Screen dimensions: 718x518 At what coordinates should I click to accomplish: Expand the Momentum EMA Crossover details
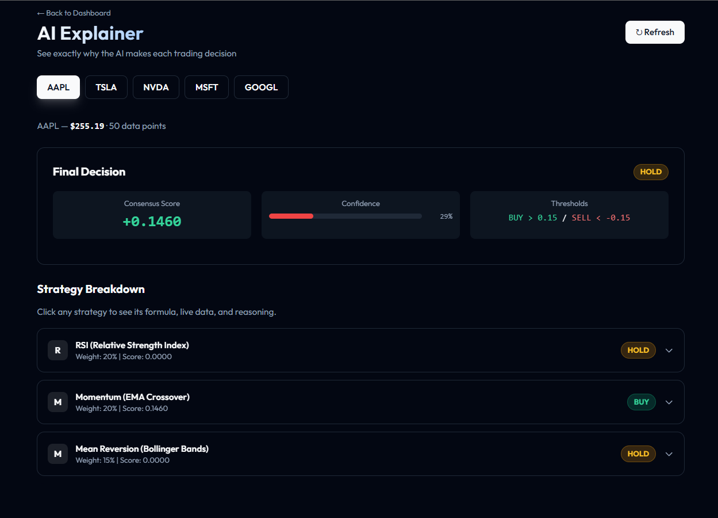click(669, 402)
